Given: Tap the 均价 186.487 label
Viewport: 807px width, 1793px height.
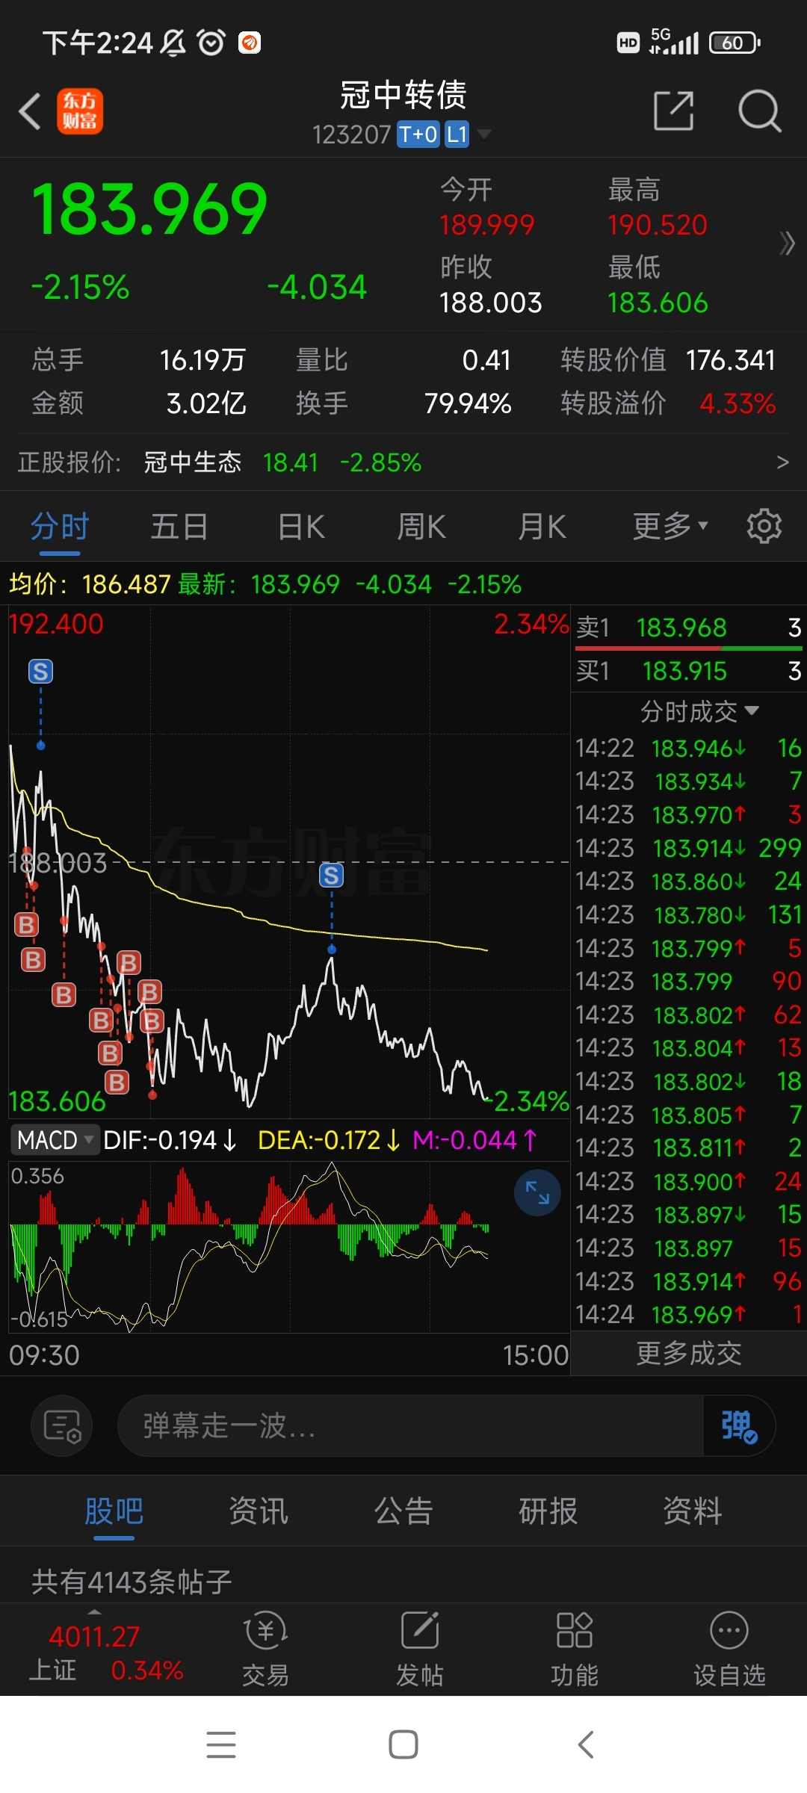Looking at the screenshot, I should [90, 583].
